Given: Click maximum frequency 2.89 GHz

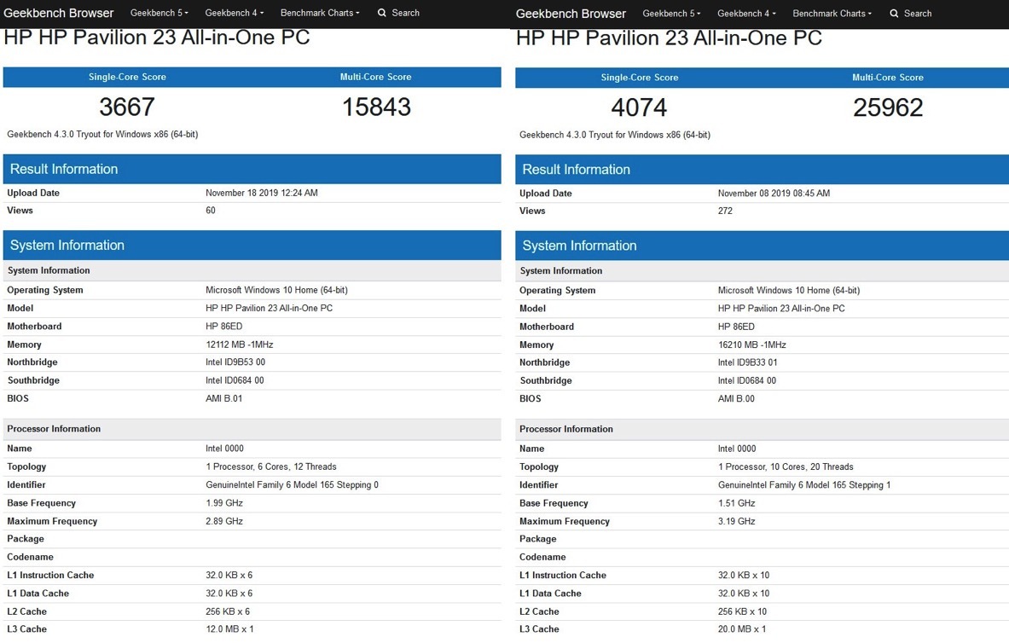Looking at the screenshot, I should 224,521.
